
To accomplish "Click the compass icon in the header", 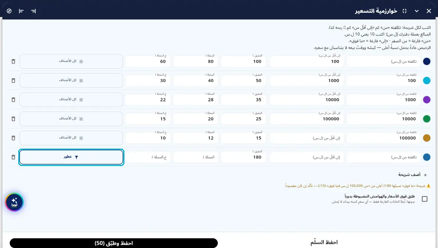I will point(9,11).
